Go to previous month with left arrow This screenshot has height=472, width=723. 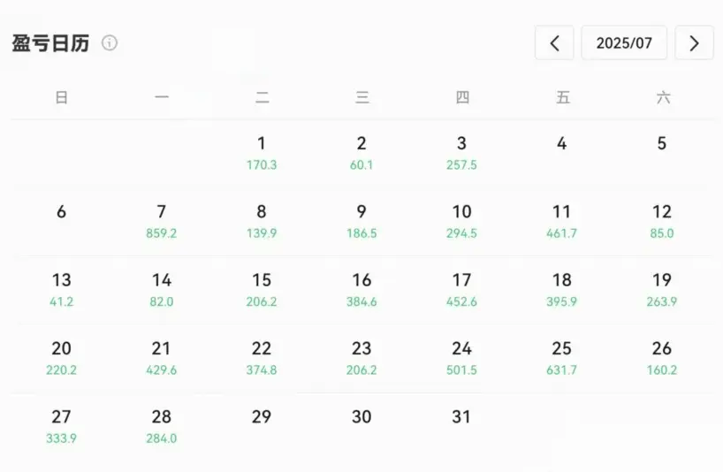click(x=554, y=42)
